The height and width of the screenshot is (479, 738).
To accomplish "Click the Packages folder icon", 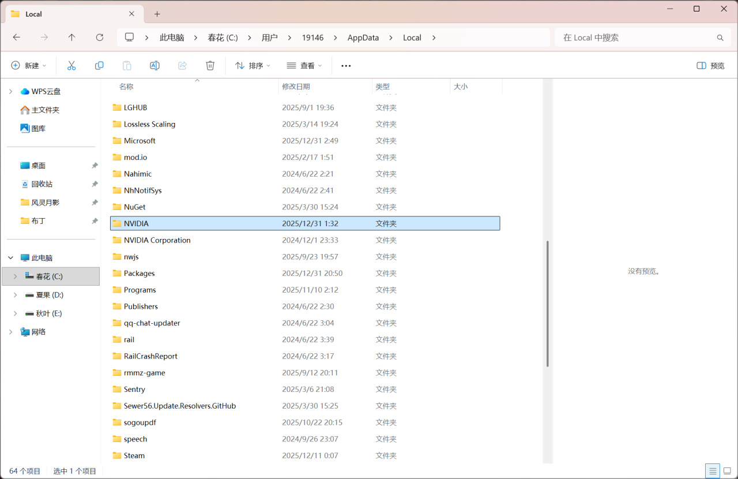I will click(x=117, y=274).
